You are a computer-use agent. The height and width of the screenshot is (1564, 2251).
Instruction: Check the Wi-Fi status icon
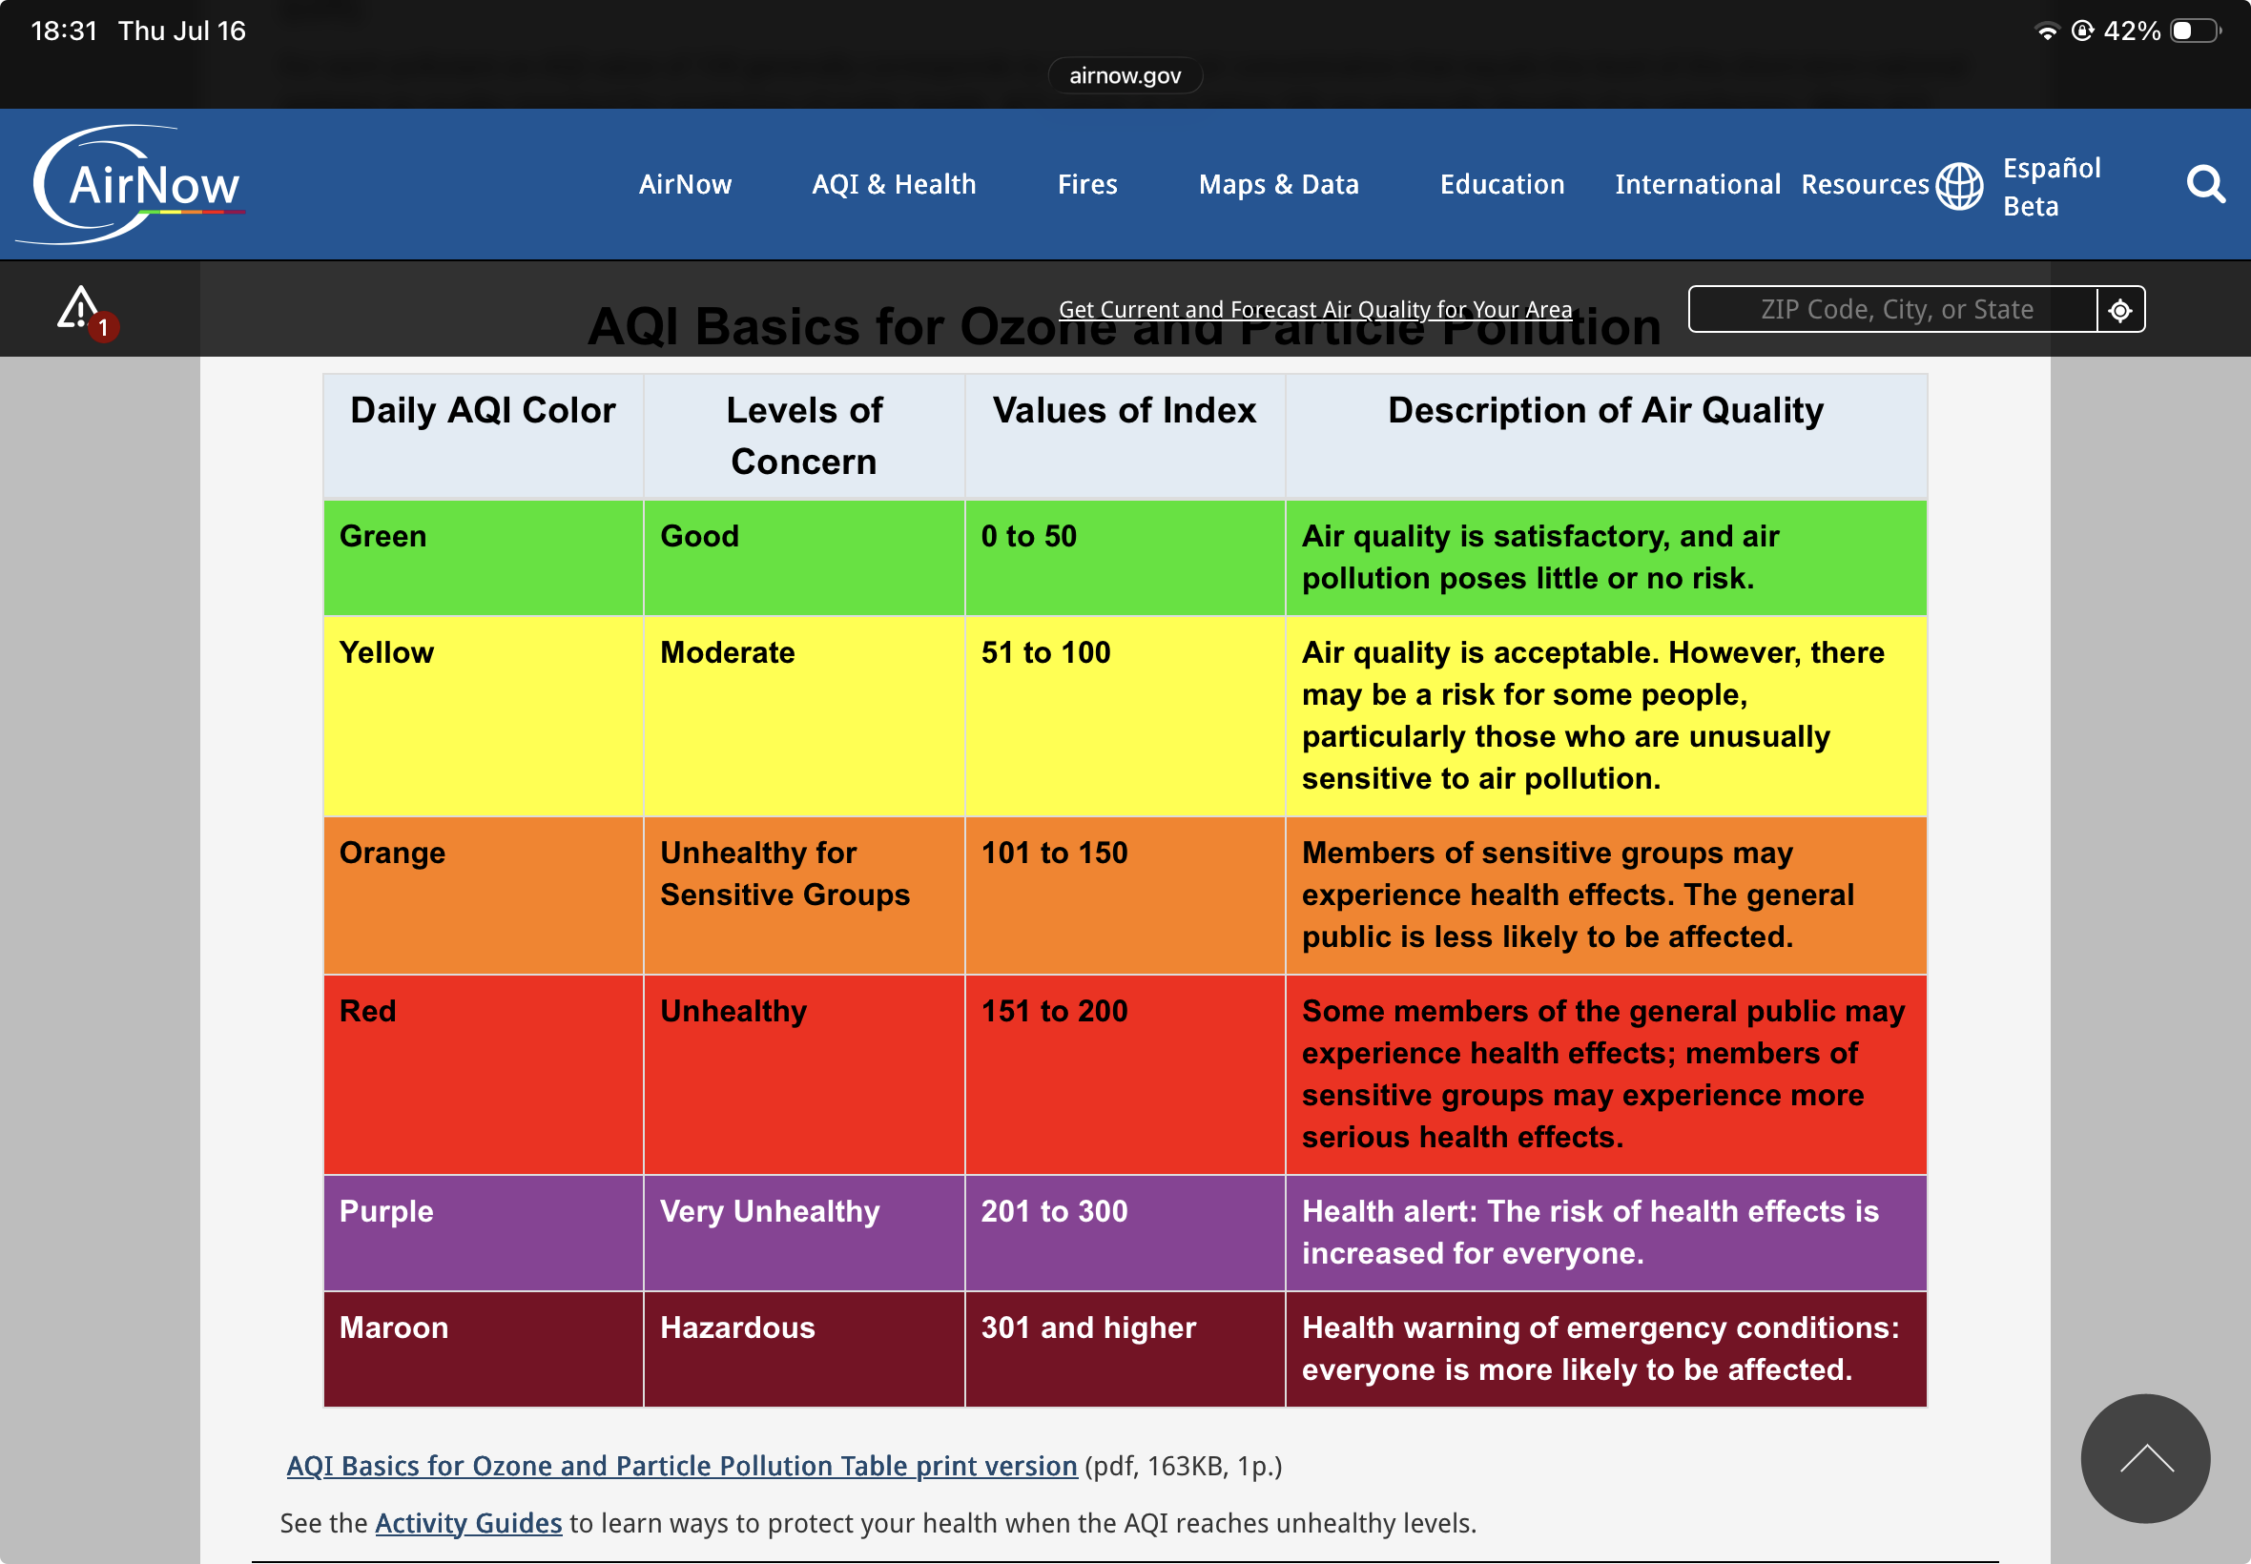pyautogui.click(x=2047, y=31)
